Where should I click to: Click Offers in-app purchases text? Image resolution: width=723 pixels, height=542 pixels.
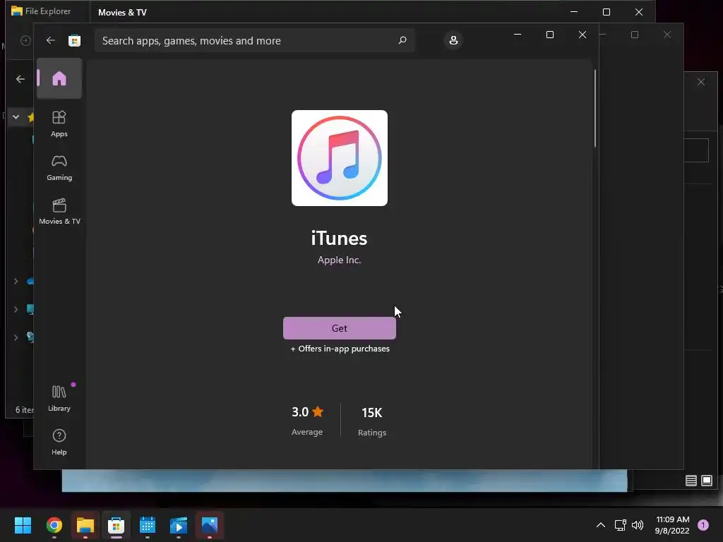click(340, 349)
